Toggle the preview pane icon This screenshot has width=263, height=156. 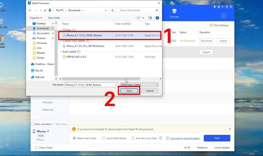tap(150, 18)
